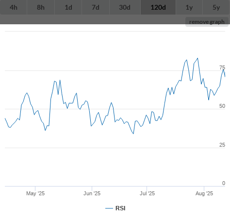Choose the 1d time range
The image size is (230, 221).
pos(68,7)
